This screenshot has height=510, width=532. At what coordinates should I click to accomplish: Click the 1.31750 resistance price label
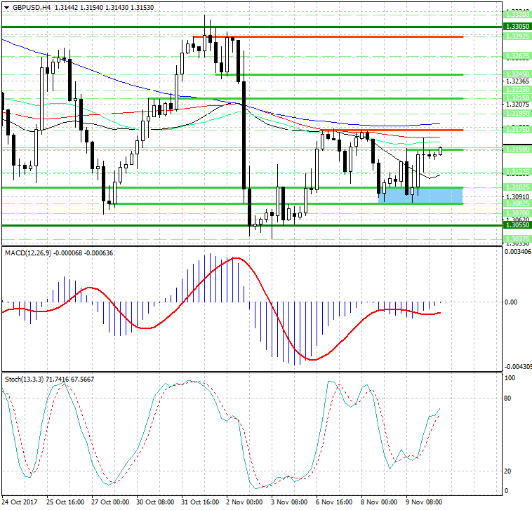(x=516, y=130)
